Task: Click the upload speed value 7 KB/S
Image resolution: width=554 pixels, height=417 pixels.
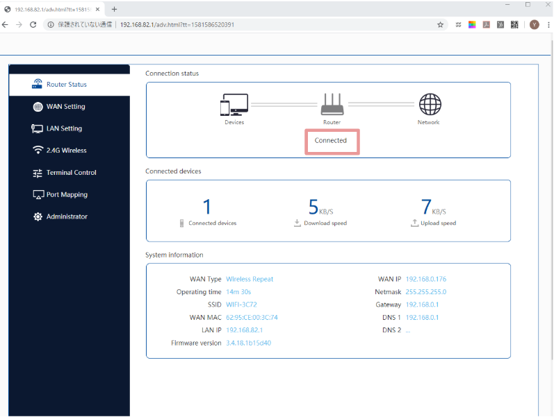Action: 434,207
